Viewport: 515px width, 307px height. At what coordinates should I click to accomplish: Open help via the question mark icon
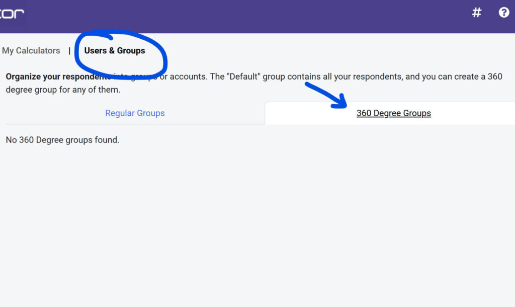[x=504, y=13]
